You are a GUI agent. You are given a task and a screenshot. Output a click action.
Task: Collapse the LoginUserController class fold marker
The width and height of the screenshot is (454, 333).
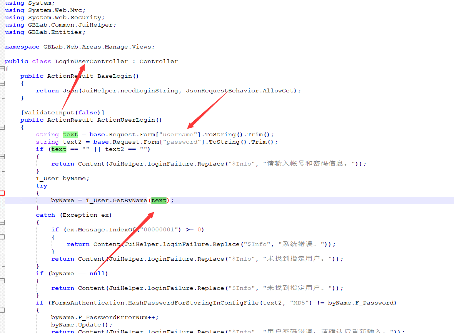pyautogui.click(x=2, y=69)
